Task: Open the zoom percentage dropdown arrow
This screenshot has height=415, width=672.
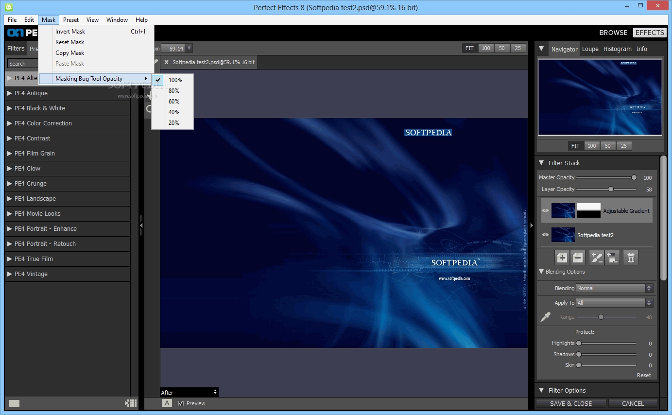Action: point(190,48)
